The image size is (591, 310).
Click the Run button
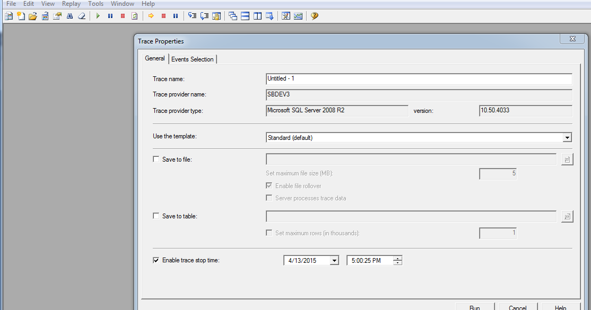tap(475, 306)
